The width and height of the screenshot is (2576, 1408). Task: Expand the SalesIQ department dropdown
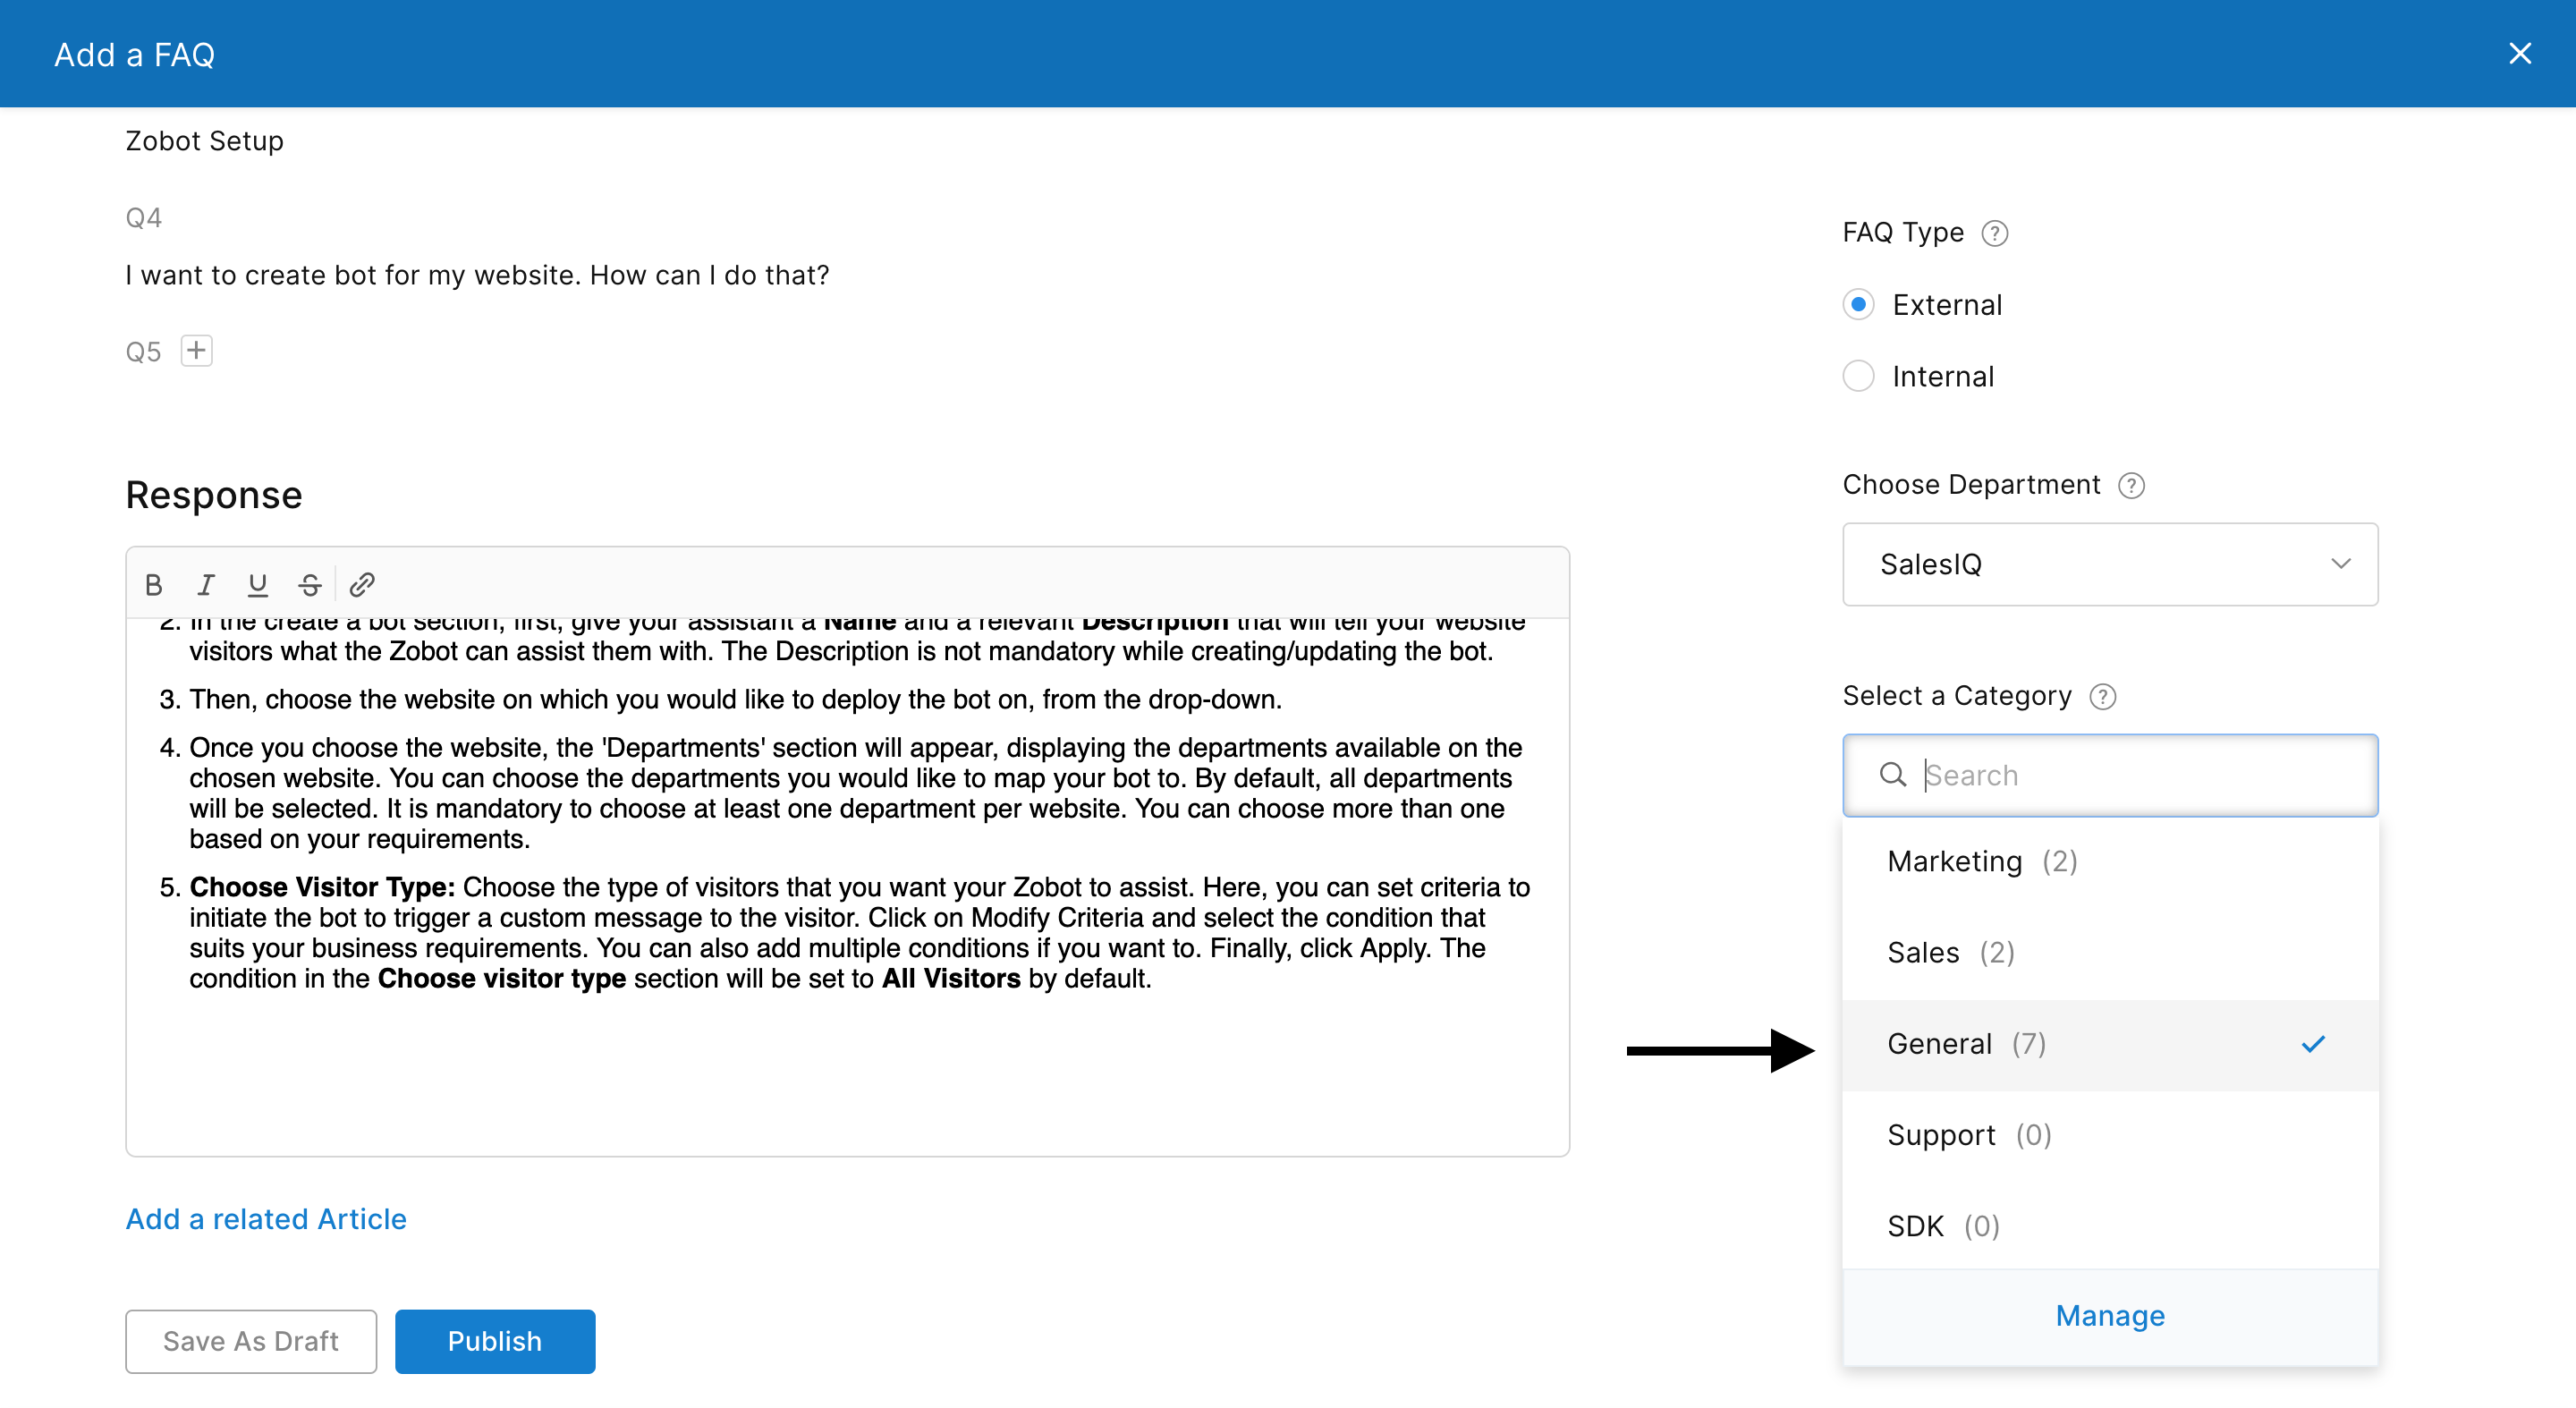point(2109,564)
